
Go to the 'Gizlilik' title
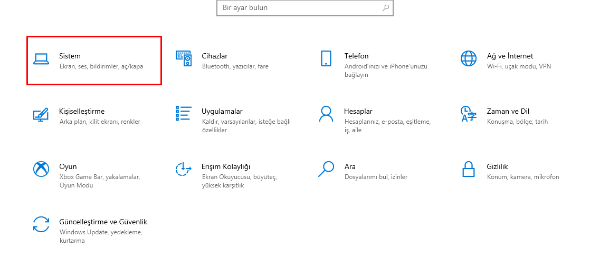[497, 167]
